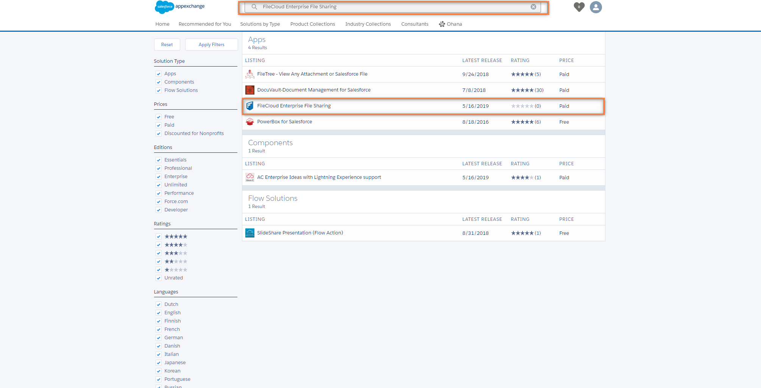Open the Solutions by Type menu
The height and width of the screenshot is (388, 761).
(260, 24)
